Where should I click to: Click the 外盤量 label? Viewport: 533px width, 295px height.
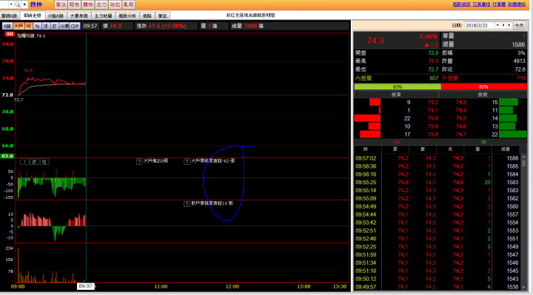point(450,78)
